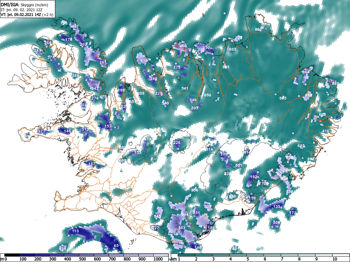Viewport: 350px width, 262px height.
Task: Click the visibility value 416
Action: 325,131
